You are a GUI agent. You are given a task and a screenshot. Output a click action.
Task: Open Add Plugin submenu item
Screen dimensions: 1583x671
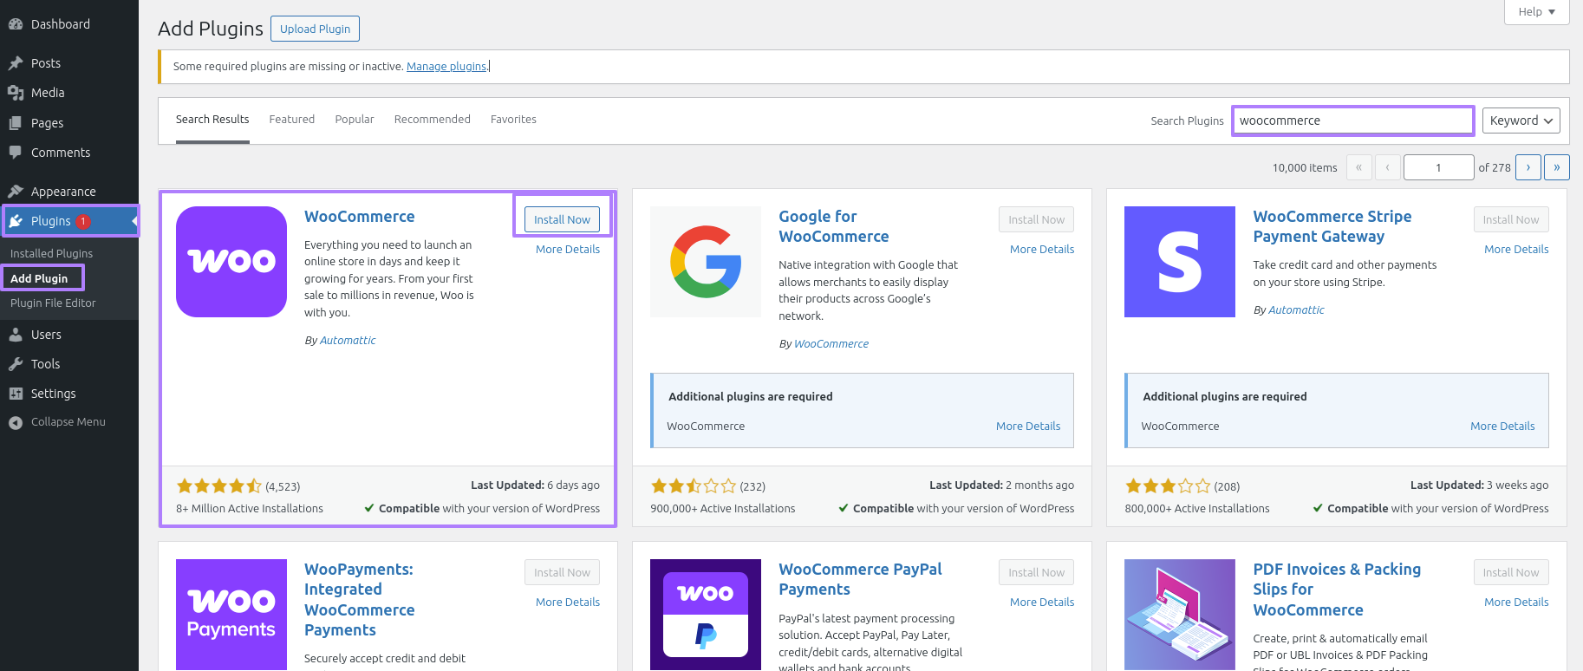click(39, 278)
